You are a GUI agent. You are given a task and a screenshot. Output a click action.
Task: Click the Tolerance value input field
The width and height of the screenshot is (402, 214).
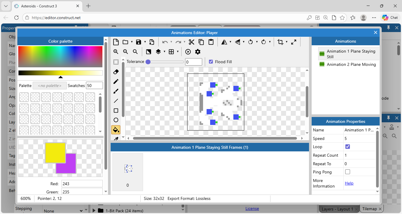tap(194, 62)
